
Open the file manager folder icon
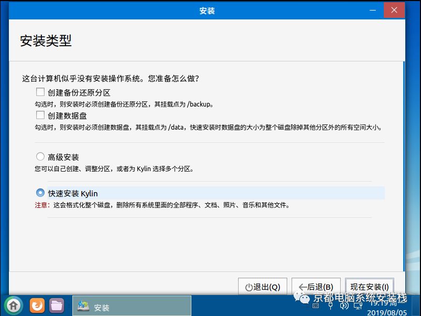click(x=57, y=306)
